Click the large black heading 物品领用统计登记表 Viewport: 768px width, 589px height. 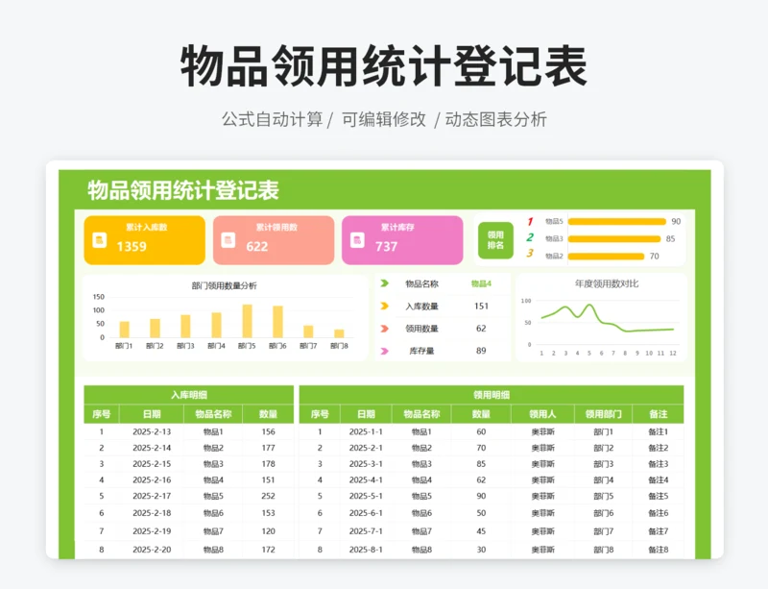click(x=384, y=65)
